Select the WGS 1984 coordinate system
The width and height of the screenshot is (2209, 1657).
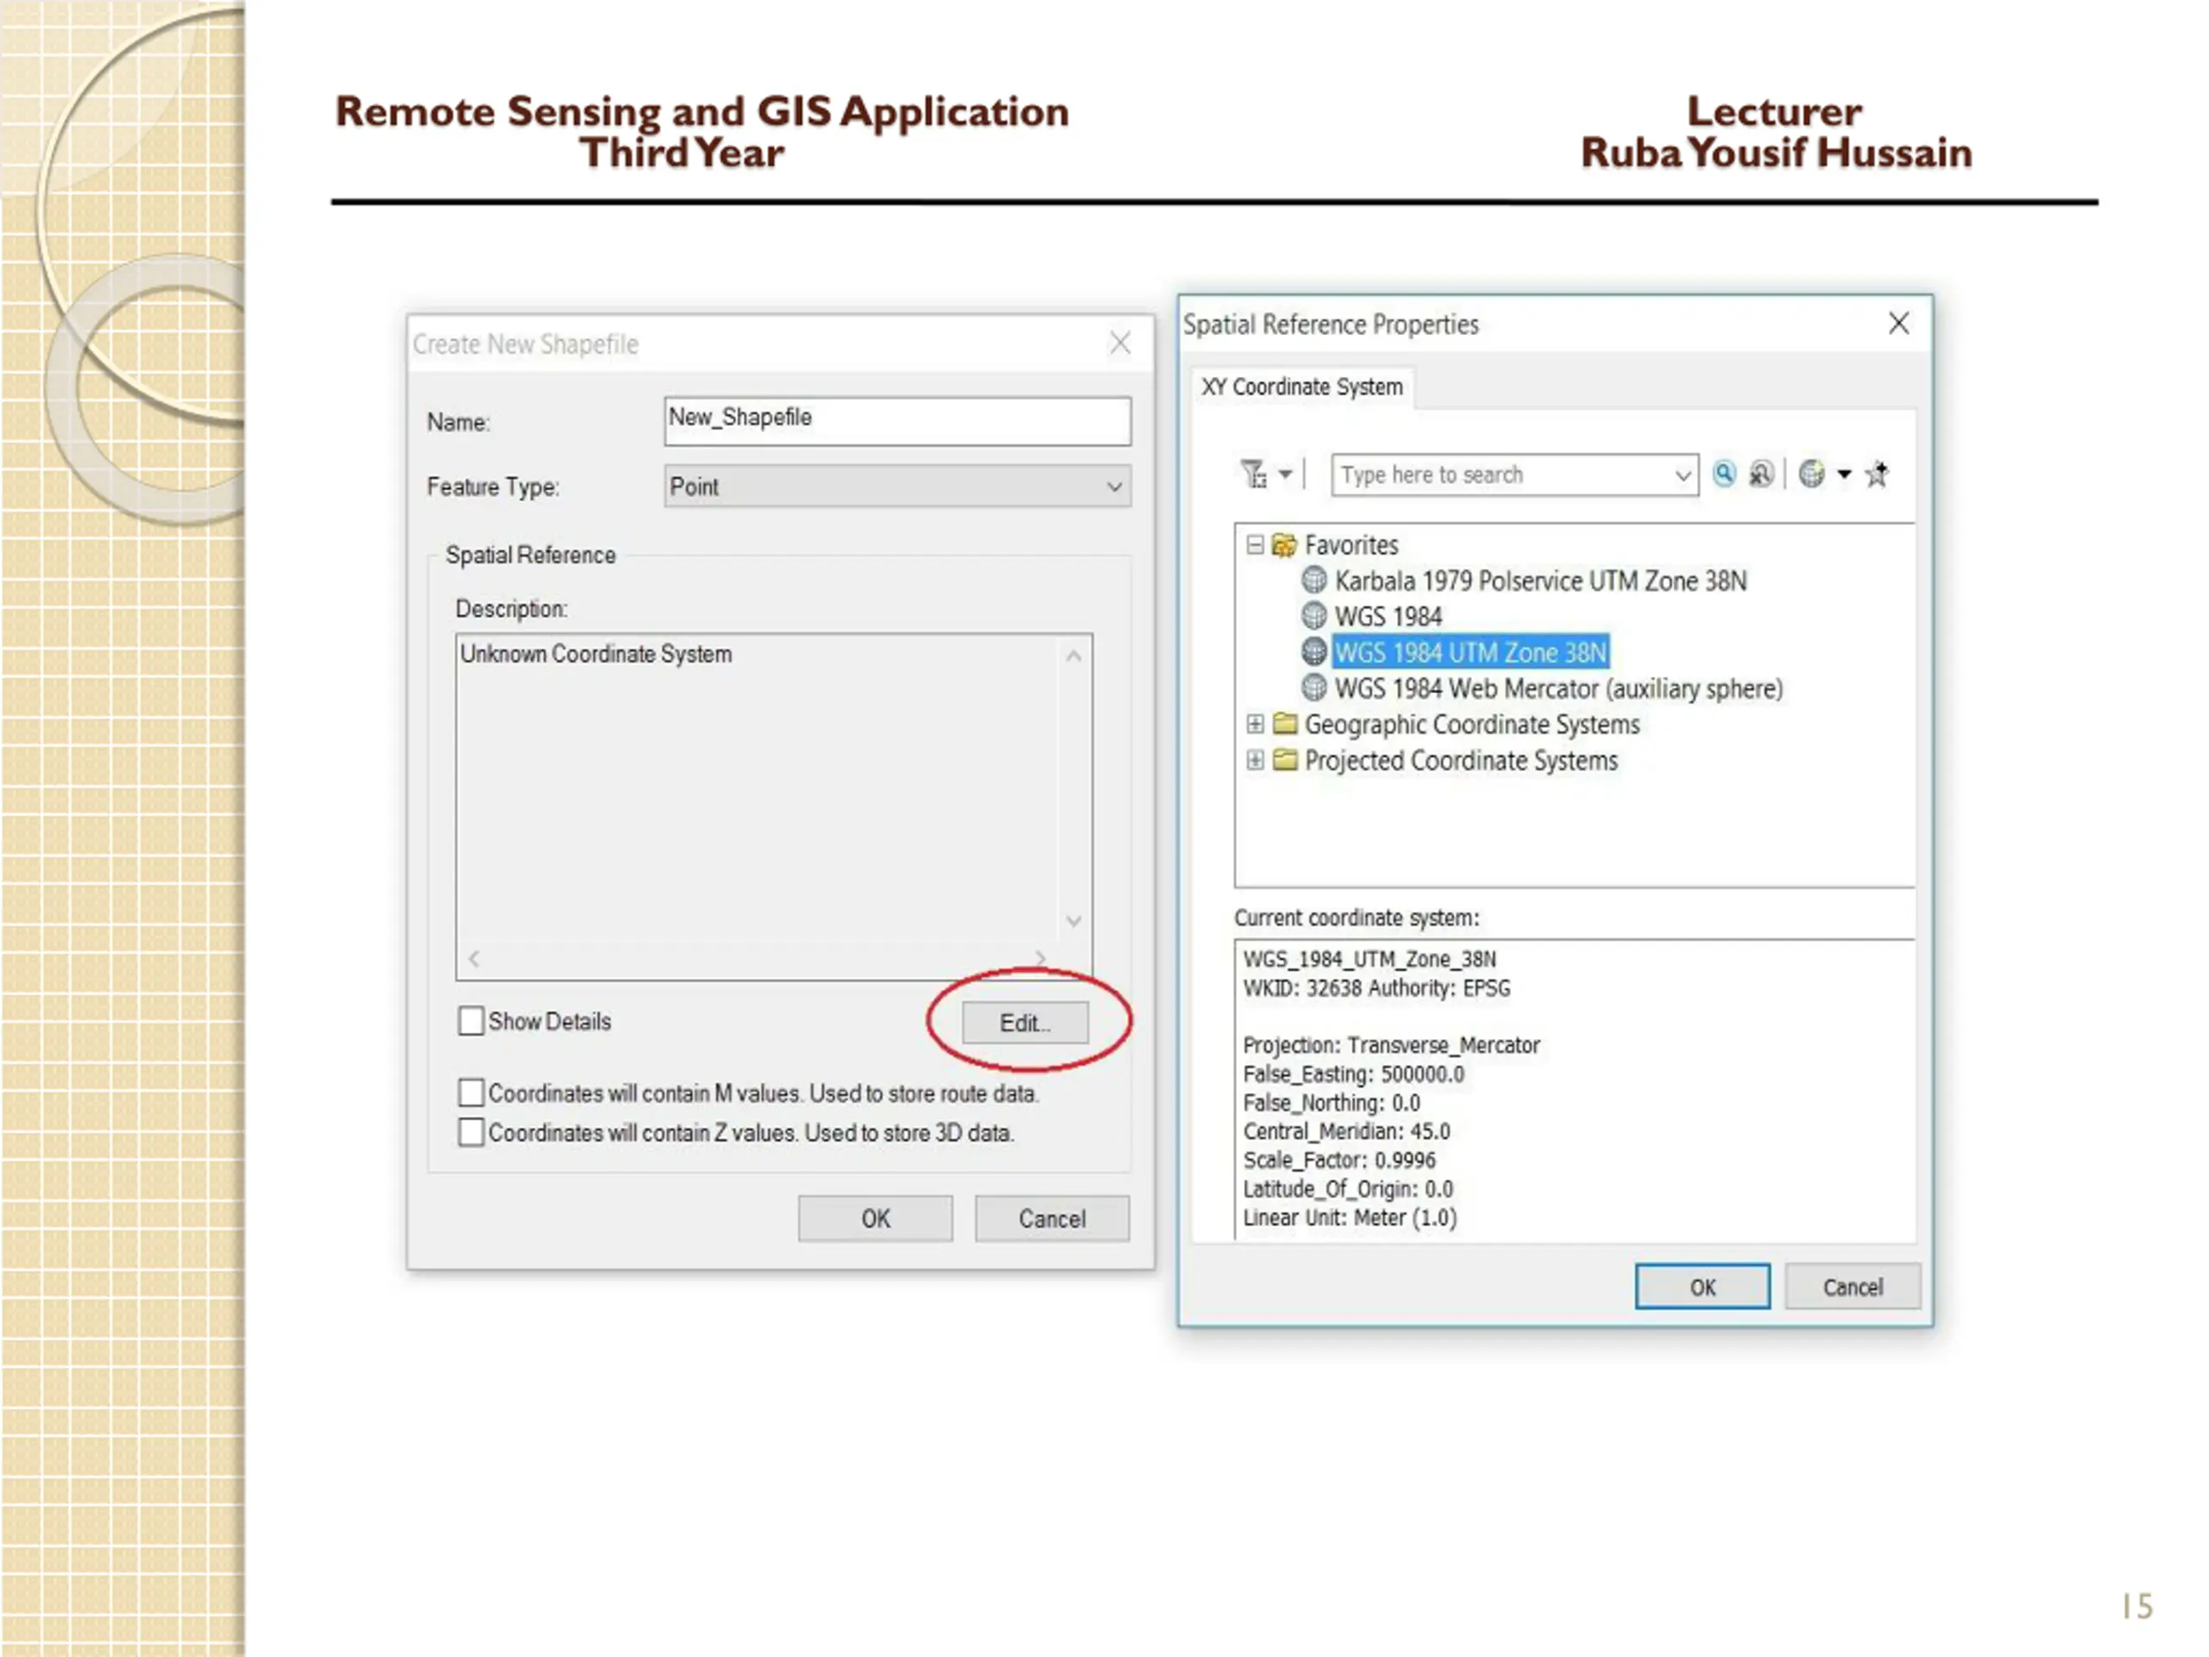(x=1388, y=617)
